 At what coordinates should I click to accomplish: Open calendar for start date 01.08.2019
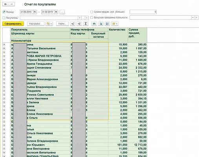pos(35,12)
